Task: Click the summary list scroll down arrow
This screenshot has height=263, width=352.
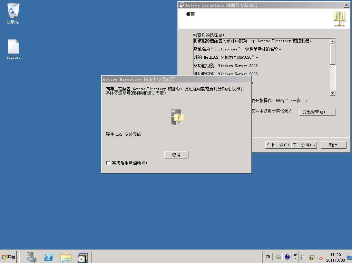Action: (332, 93)
